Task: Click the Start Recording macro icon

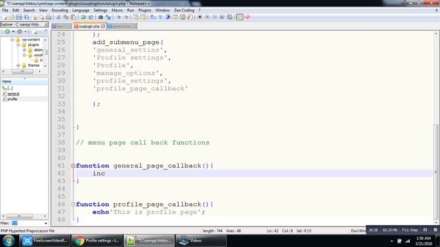Action: [200, 17]
